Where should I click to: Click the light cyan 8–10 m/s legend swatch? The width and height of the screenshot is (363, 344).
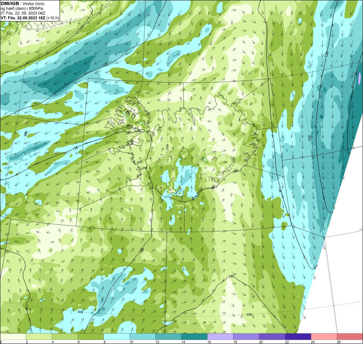117,337
